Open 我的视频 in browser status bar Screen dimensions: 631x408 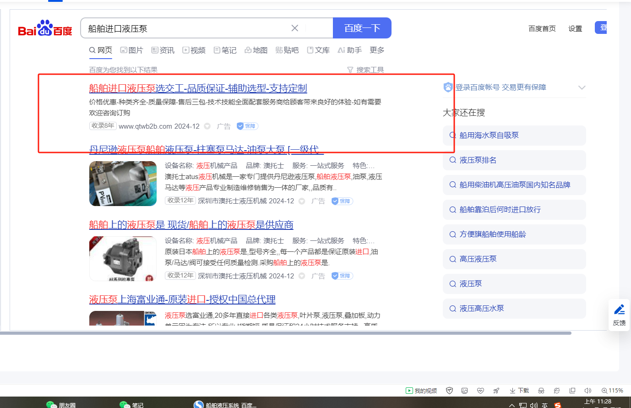point(421,391)
